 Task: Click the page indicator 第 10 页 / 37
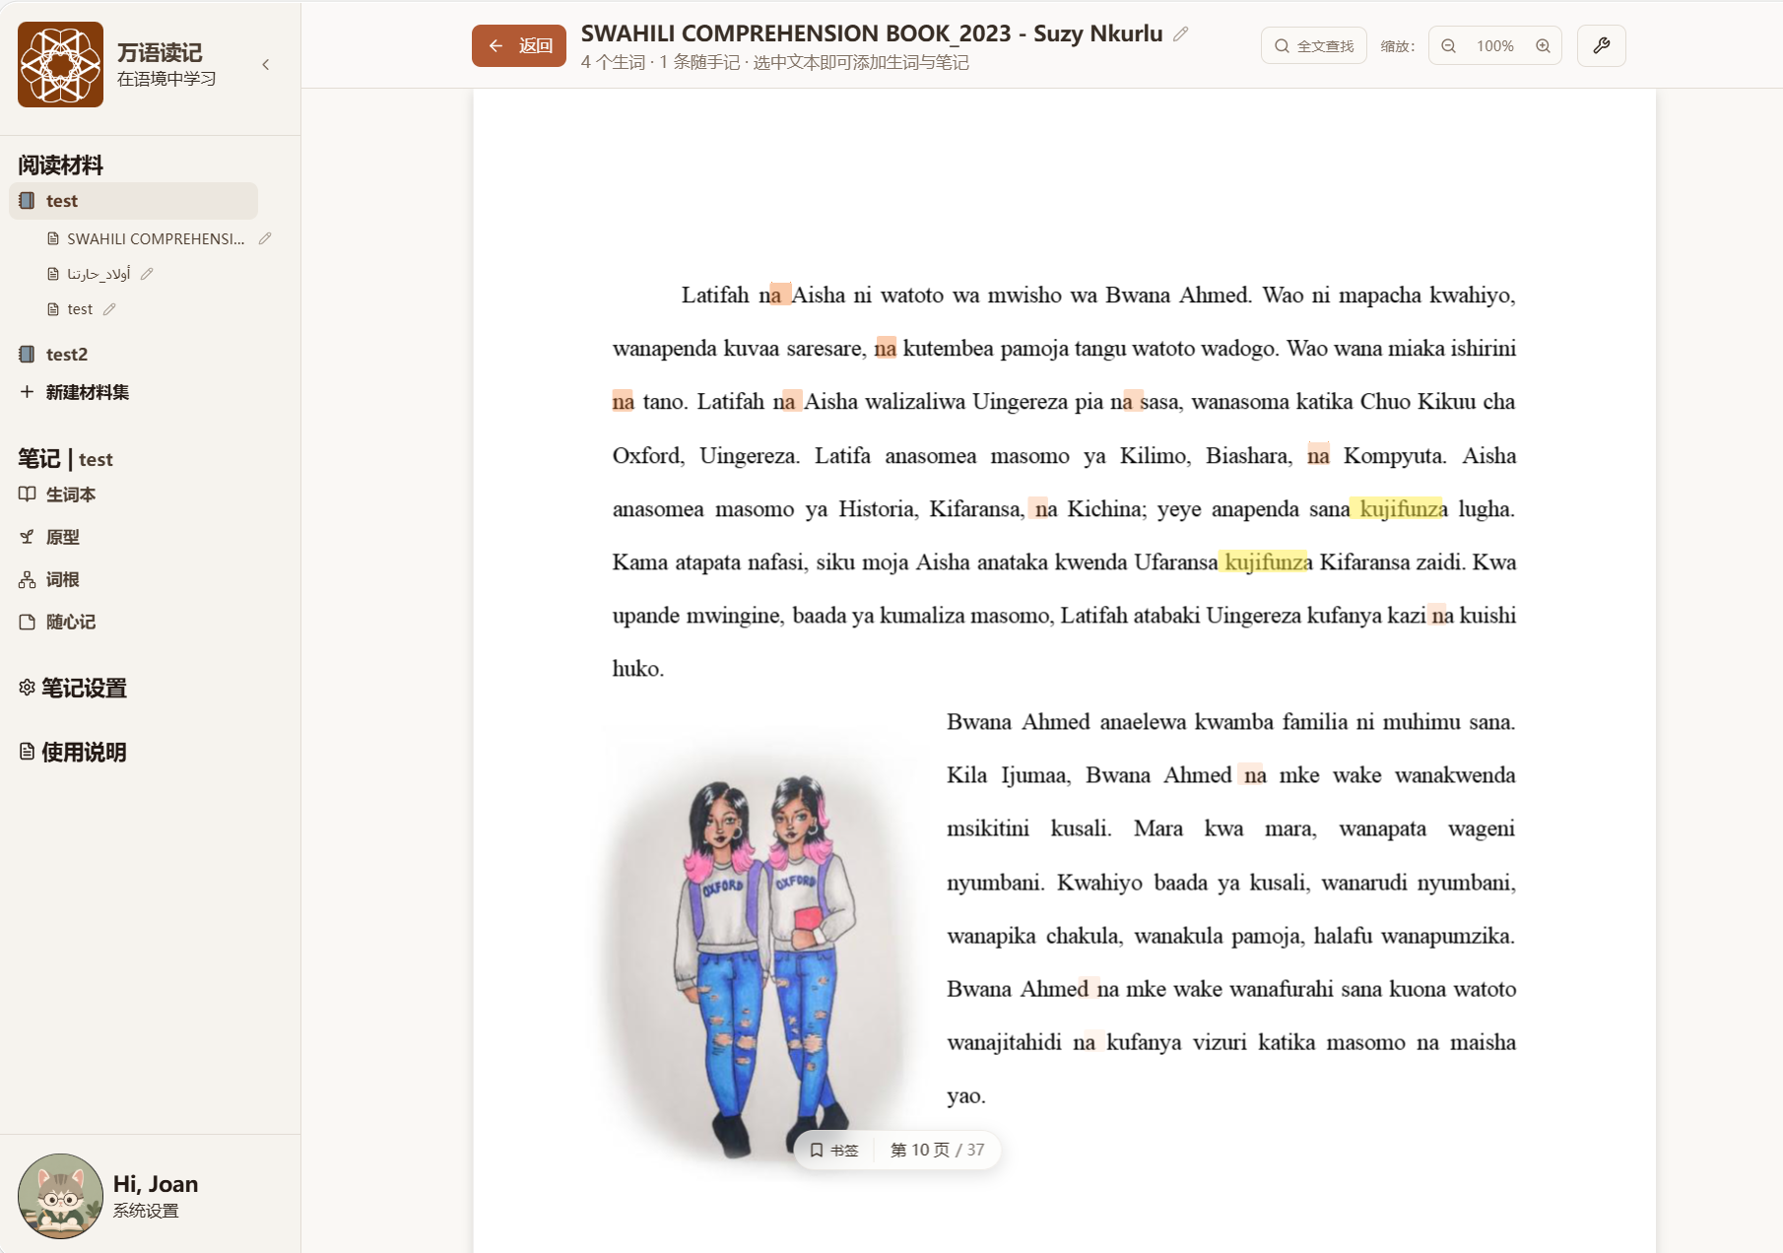point(937,1150)
